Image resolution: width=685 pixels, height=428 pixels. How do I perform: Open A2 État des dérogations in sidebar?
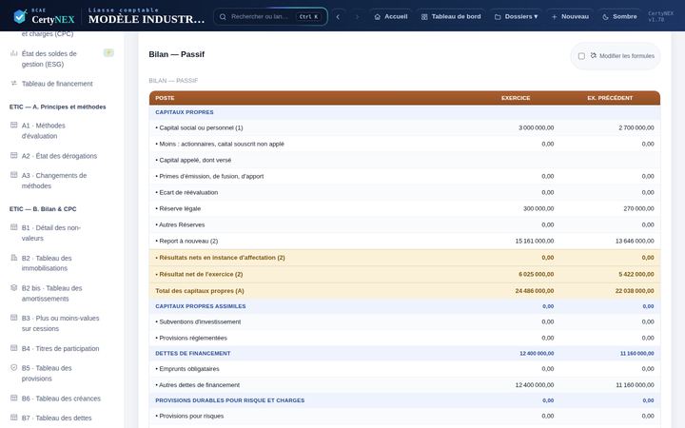pos(61,156)
